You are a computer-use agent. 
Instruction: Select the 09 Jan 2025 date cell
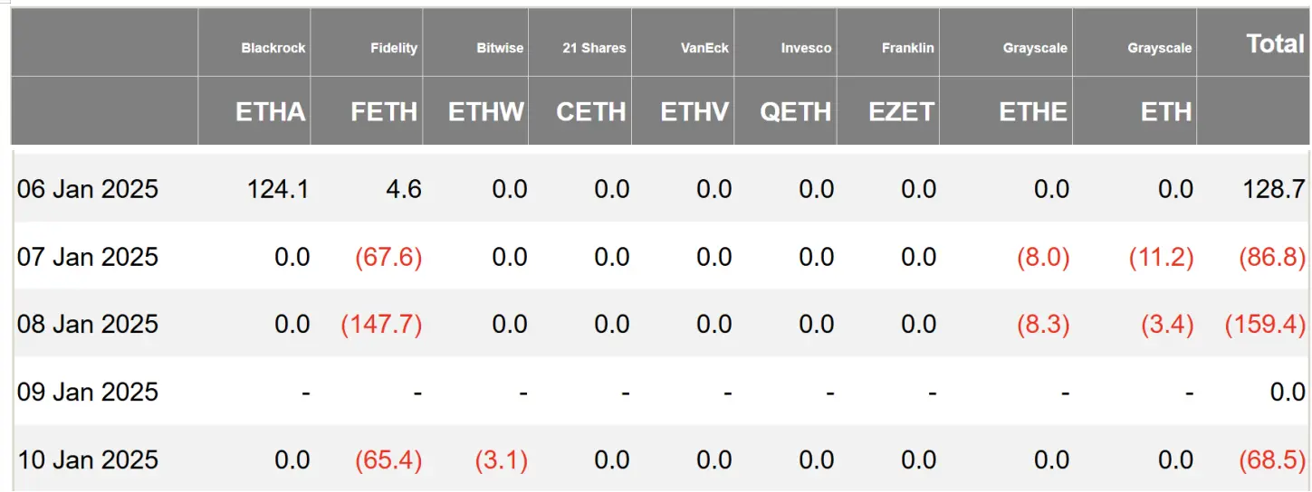[x=88, y=392]
